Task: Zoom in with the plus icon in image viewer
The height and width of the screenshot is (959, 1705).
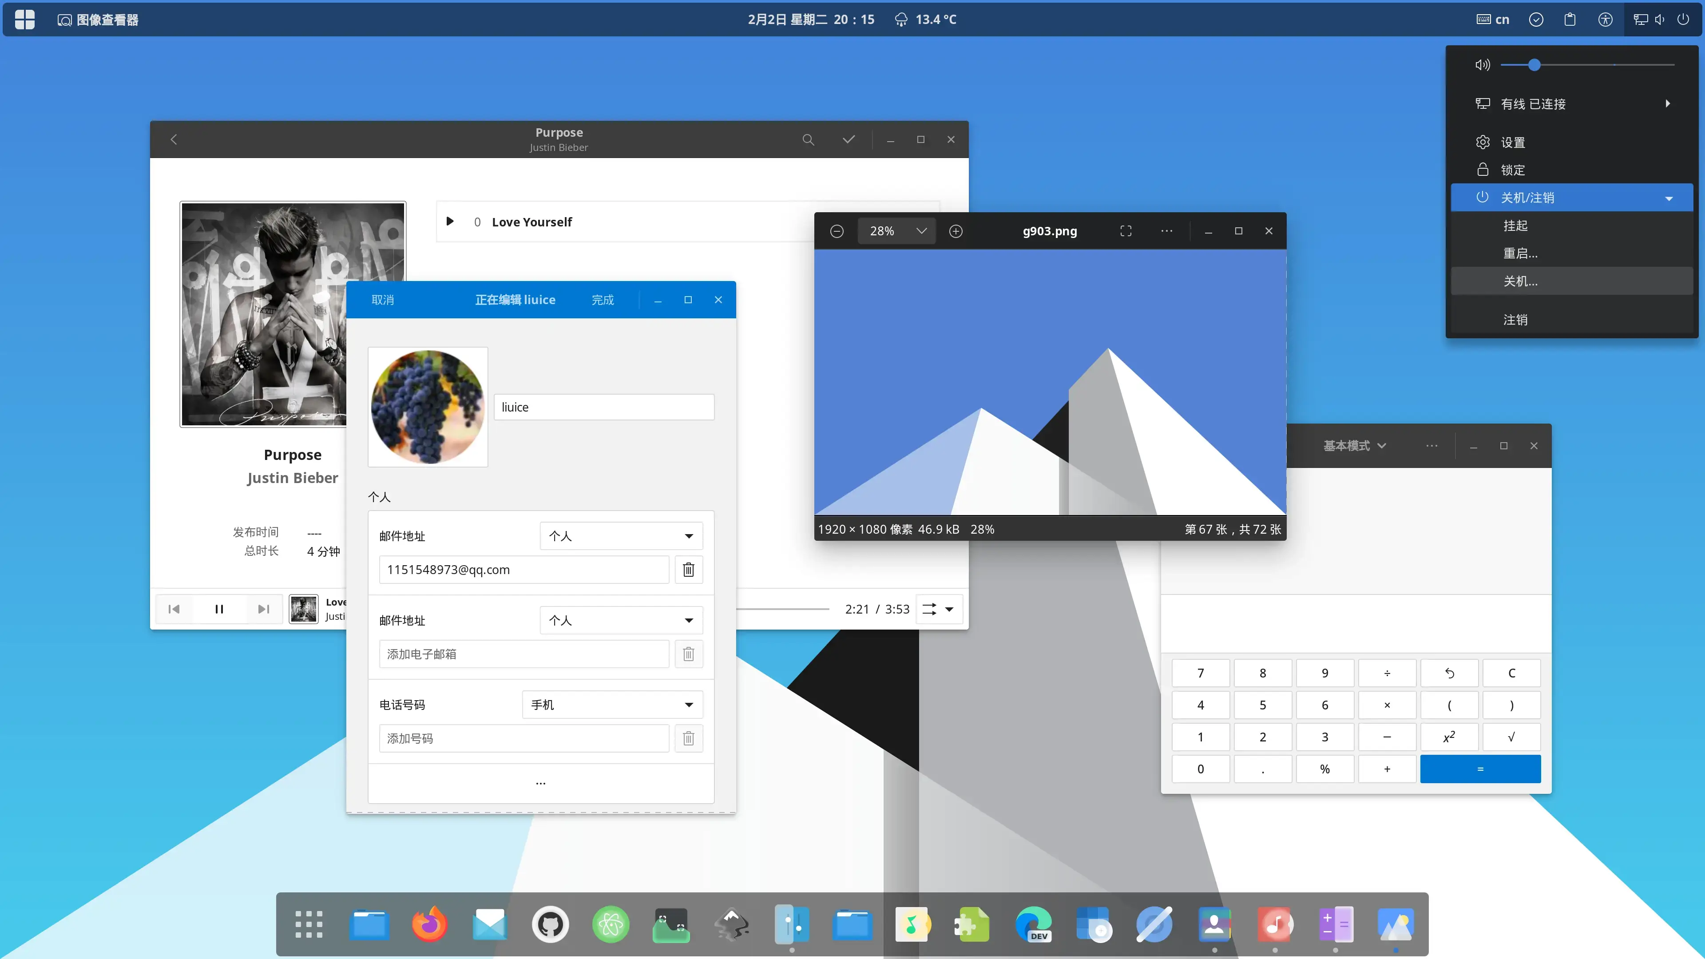Action: pyautogui.click(x=956, y=231)
